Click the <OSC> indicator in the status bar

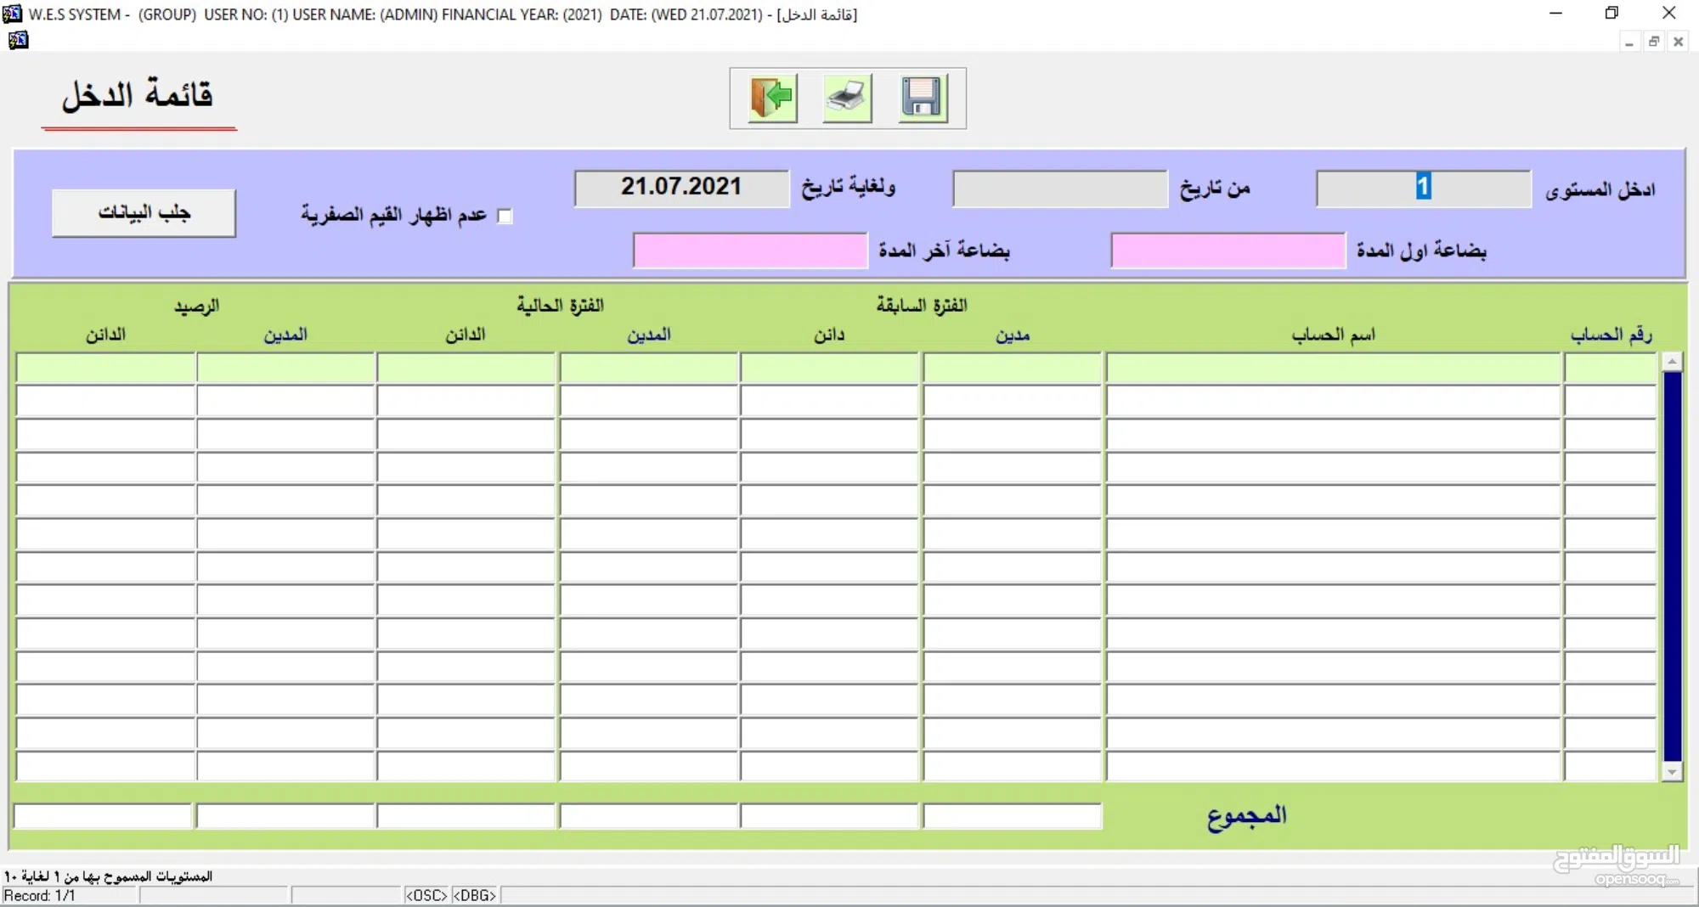(x=427, y=895)
